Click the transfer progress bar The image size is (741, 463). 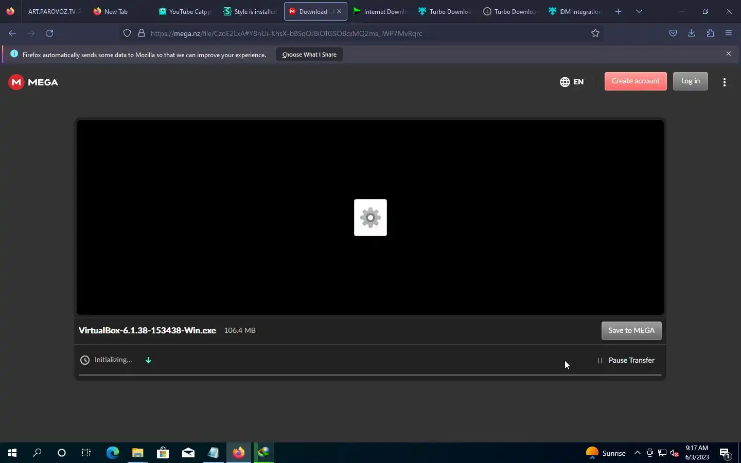[x=370, y=376]
